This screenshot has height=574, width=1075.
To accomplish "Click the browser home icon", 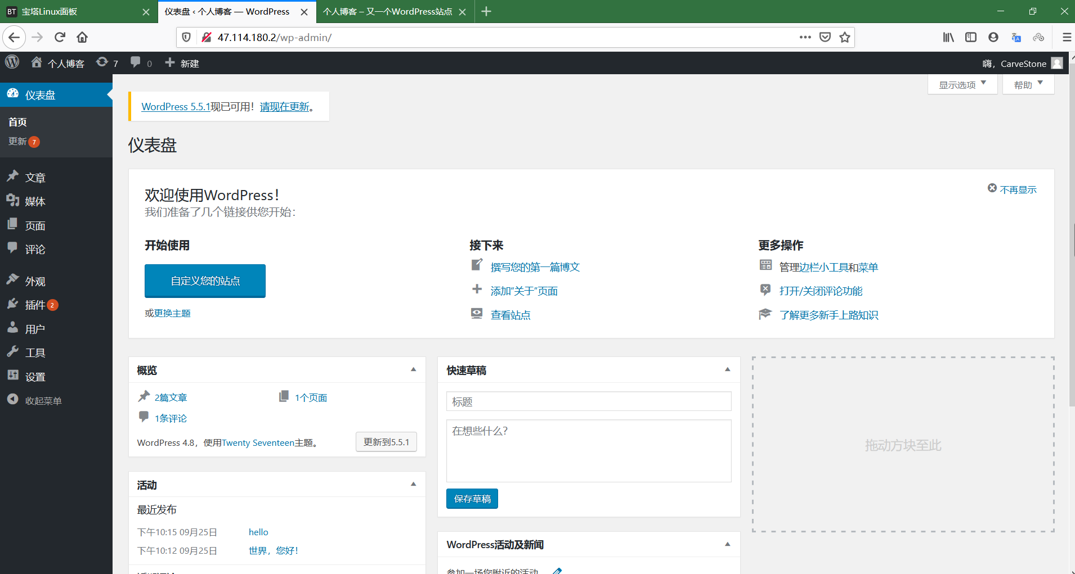I will (82, 37).
